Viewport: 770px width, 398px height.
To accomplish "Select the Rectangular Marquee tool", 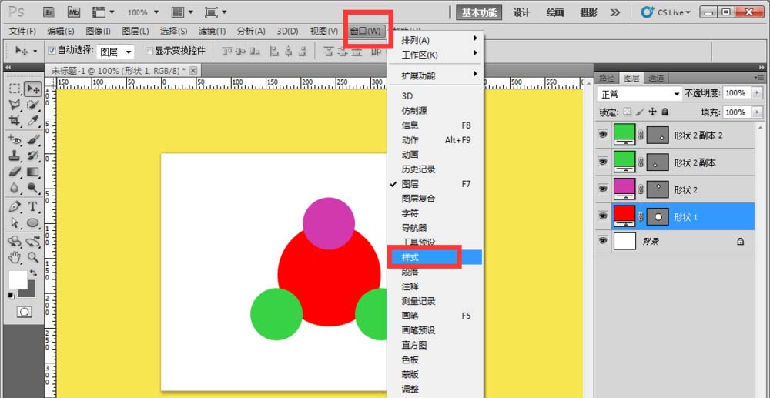I will (x=15, y=89).
